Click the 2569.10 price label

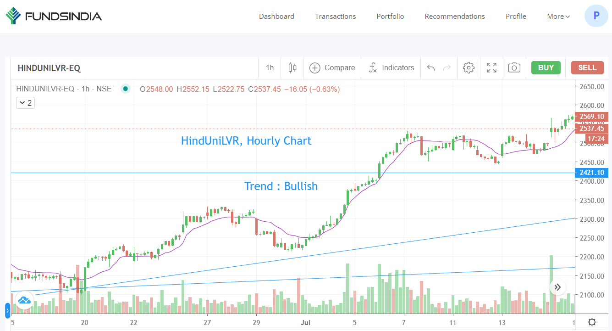591,117
